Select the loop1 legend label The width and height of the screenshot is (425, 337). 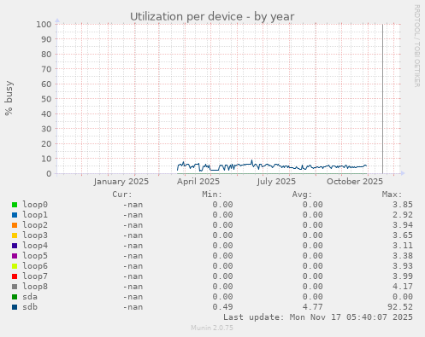[35, 215]
